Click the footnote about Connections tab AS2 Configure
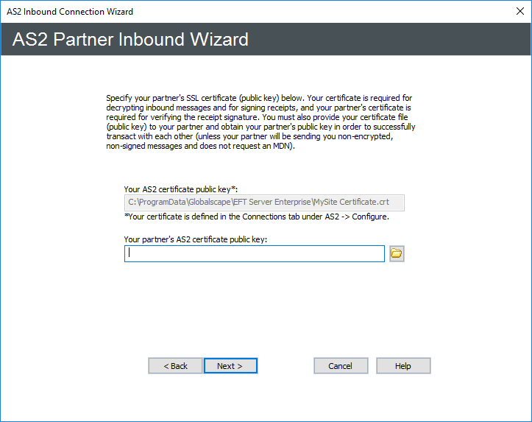This screenshot has width=532, height=422. tap(255, 217)
